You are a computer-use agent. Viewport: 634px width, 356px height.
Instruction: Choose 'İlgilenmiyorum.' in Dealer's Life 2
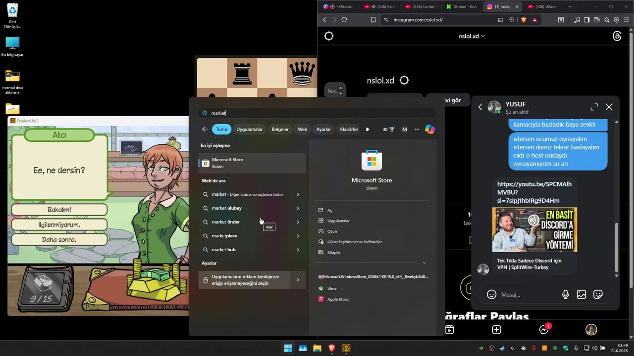59,224
